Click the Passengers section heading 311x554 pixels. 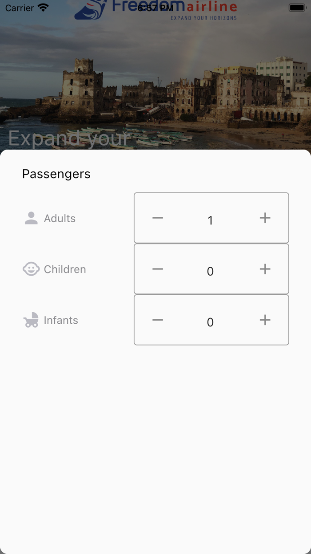click(x=56, y=174)
